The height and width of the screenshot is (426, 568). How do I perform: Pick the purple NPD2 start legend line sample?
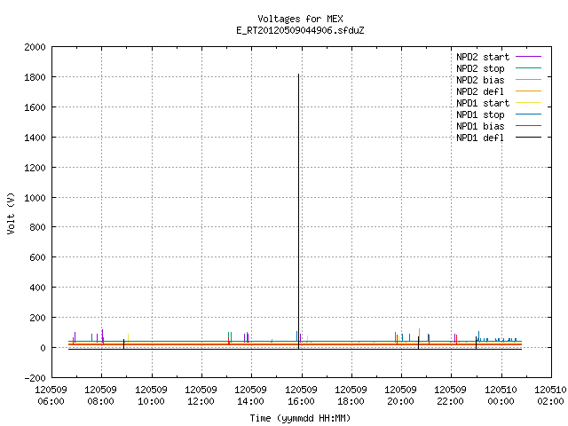pos(529,57)
